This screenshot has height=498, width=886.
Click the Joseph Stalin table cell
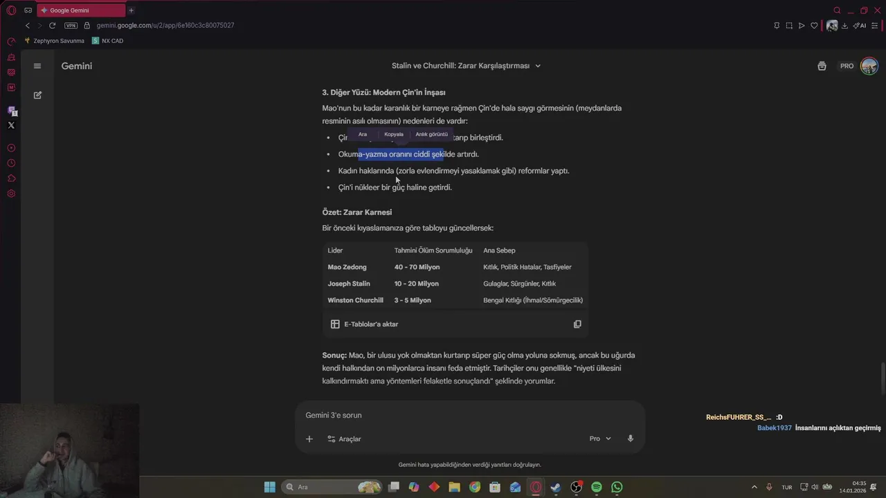349,284
